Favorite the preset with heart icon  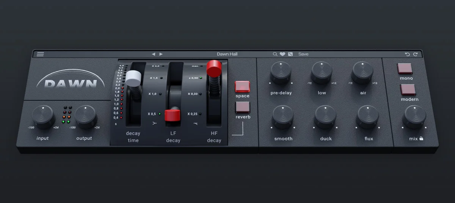pos(282,54)
